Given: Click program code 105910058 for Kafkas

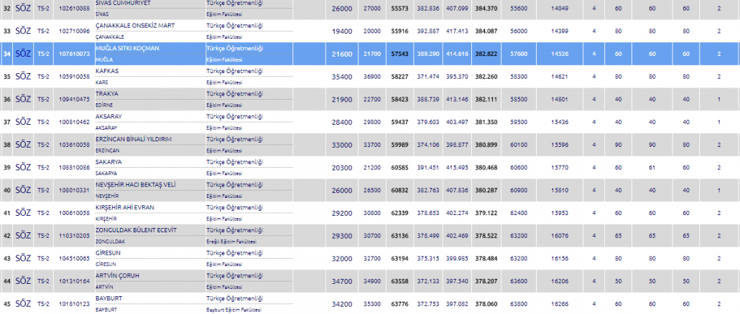Looking at the screenshot, I should coord(73,76).
